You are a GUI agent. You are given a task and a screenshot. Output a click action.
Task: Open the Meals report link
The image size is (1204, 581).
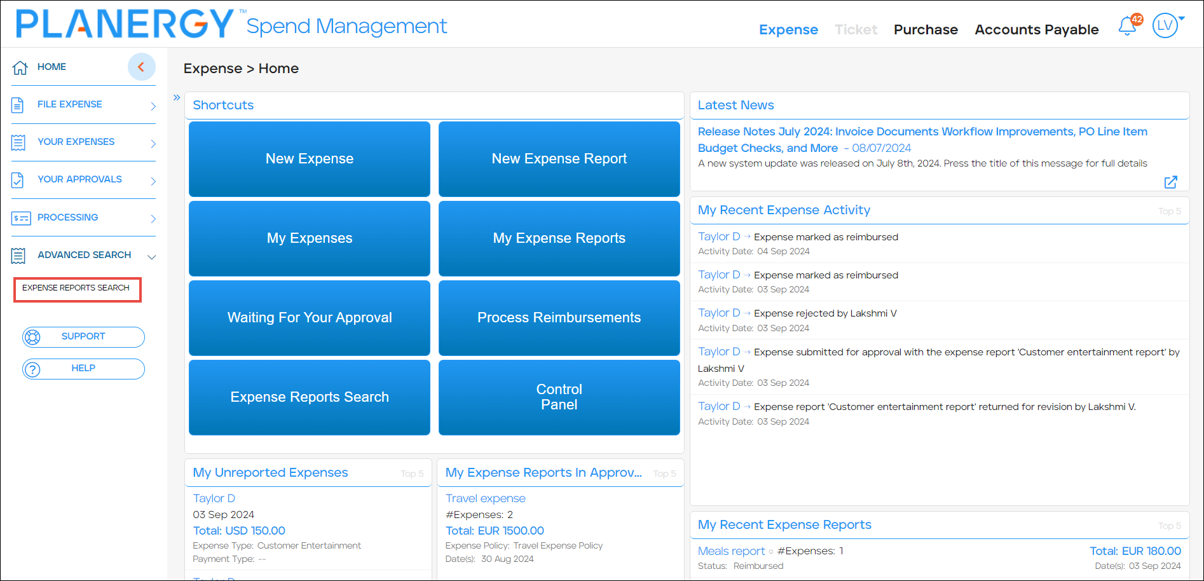click(731, 550)
